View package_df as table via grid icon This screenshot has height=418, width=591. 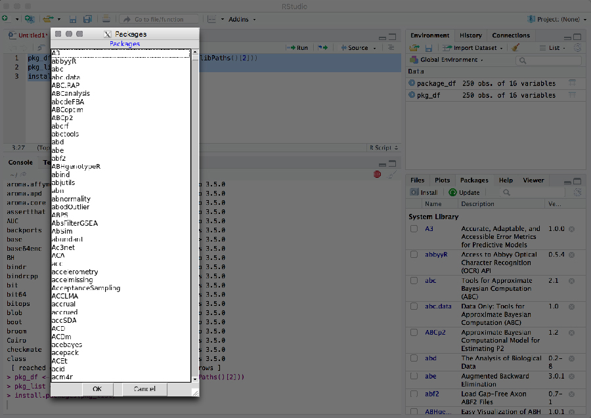click(572, 83)
